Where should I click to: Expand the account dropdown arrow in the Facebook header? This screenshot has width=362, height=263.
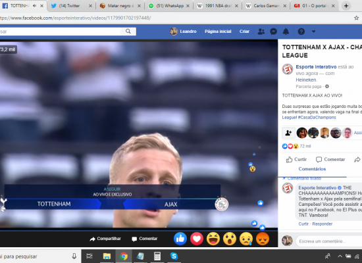pos(313,32)
